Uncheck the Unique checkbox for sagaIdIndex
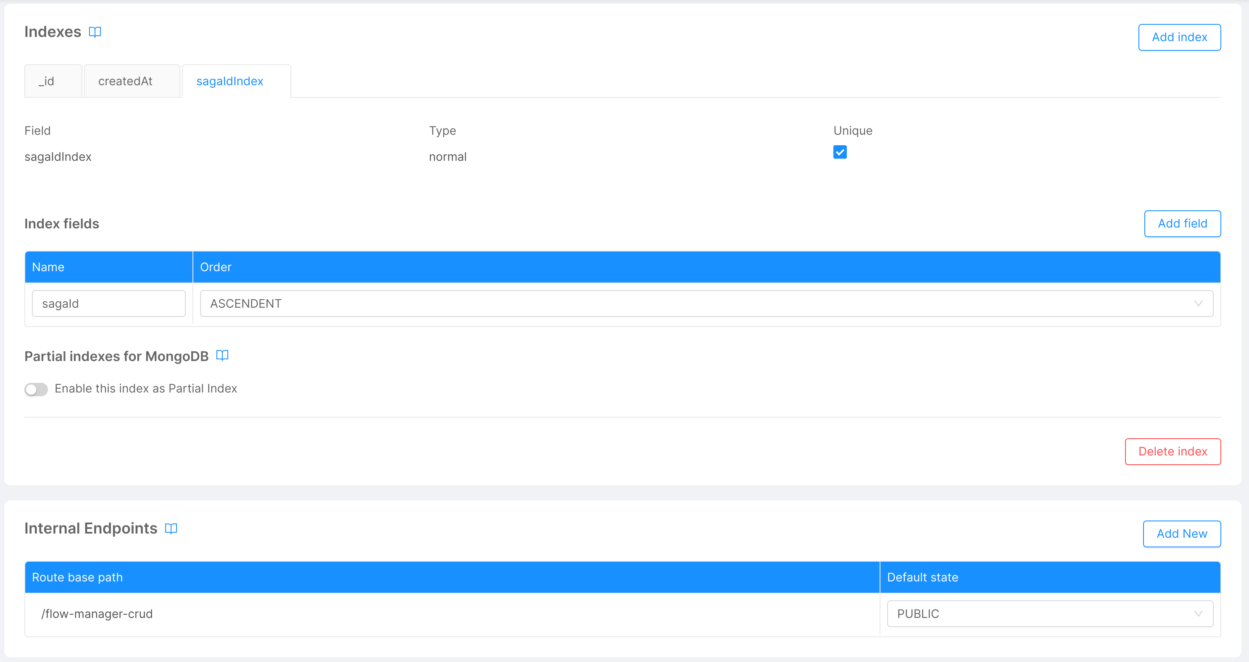1249x662 pixels. (840, 152)
